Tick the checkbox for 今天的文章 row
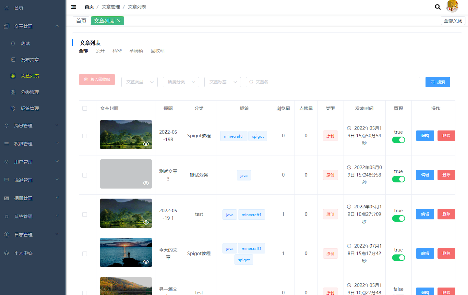 click(85, 254)
